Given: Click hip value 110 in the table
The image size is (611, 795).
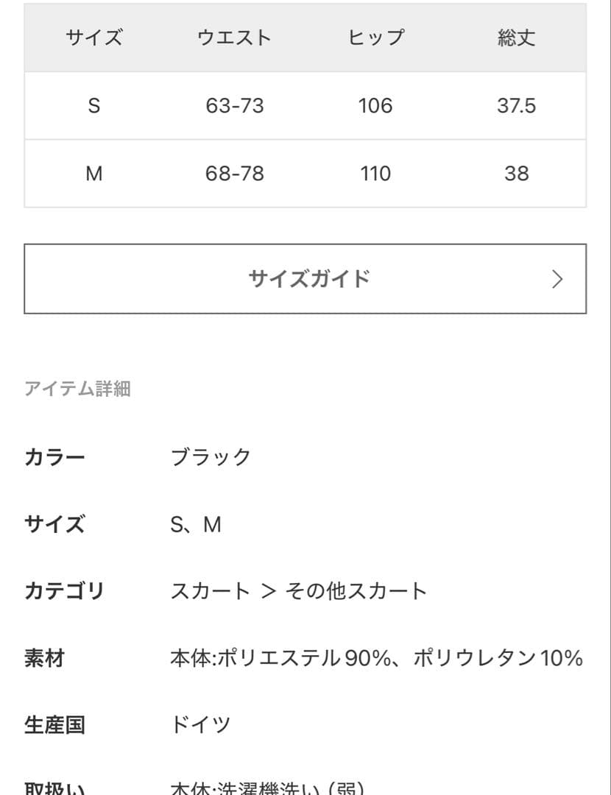Looking at the screenshot, I should [x=375, y=174].
